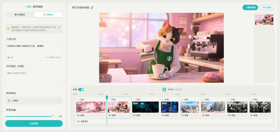Click speaker icon under 分镜6 配音
The height and width of the screenshot is (132, 280).
click(x=203, y=115)
